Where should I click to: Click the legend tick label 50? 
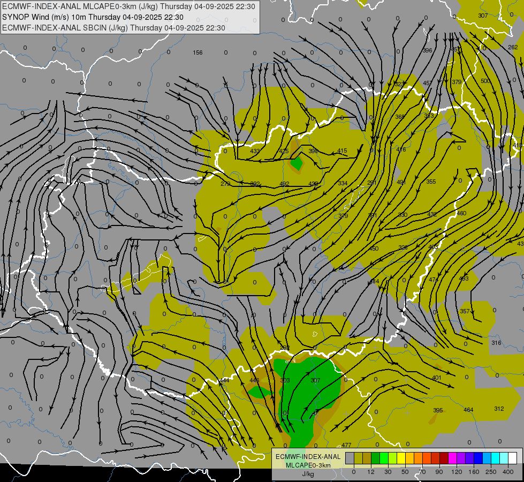tap(405, 472)
